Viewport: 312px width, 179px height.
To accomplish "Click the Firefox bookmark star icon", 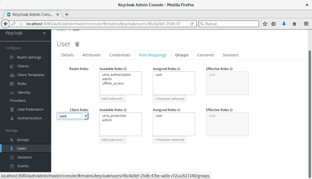I will click(265, 24).
